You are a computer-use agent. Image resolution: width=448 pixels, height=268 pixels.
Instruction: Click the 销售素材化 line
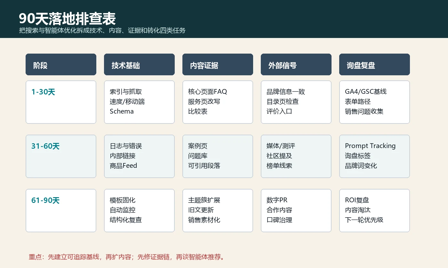pyautogui.click(x=204, y=220)
